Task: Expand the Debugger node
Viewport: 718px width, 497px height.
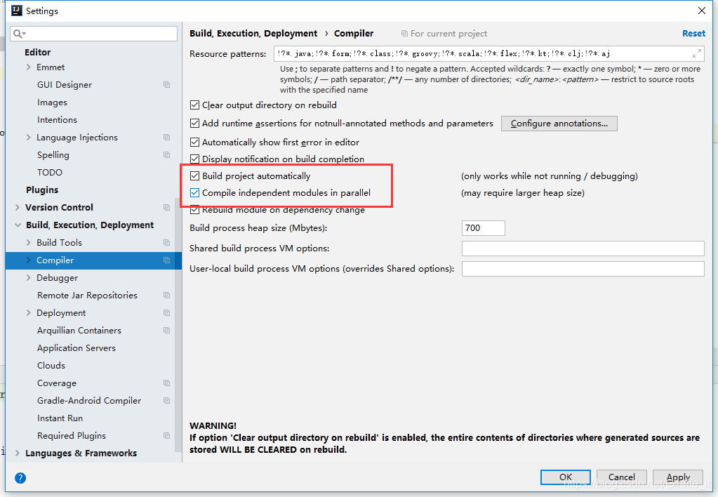Action: tap(28, 277)
